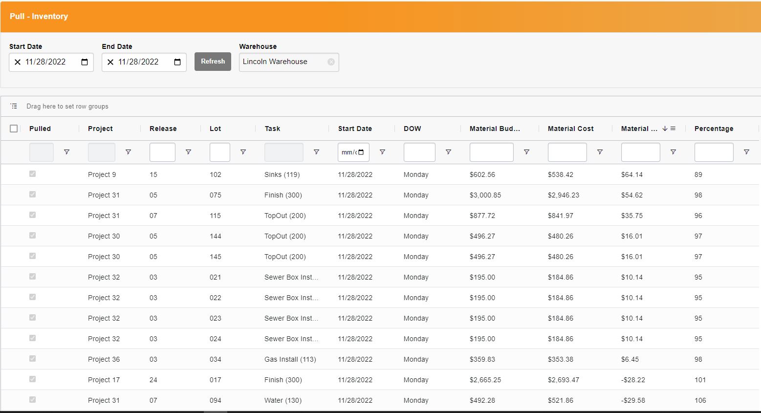Click the Release filter text box
Screen dimensions: 761x413
(162, 152)
